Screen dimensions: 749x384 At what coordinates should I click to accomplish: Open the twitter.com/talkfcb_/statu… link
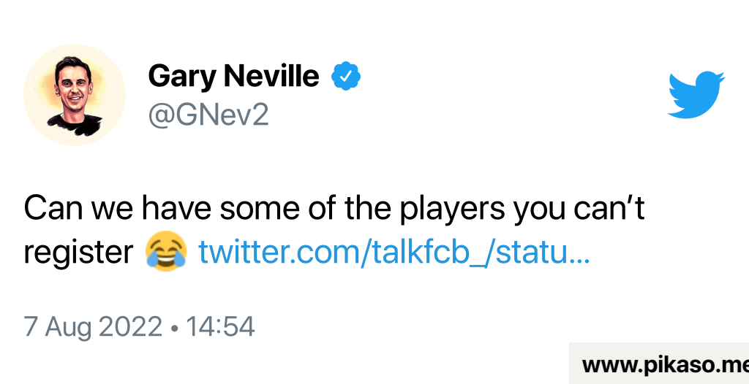394,252
